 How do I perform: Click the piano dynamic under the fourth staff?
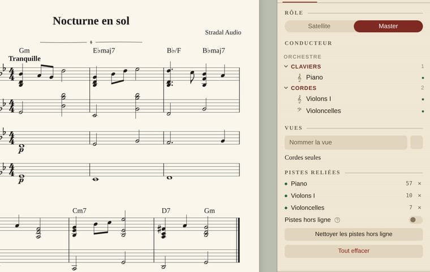21,180
